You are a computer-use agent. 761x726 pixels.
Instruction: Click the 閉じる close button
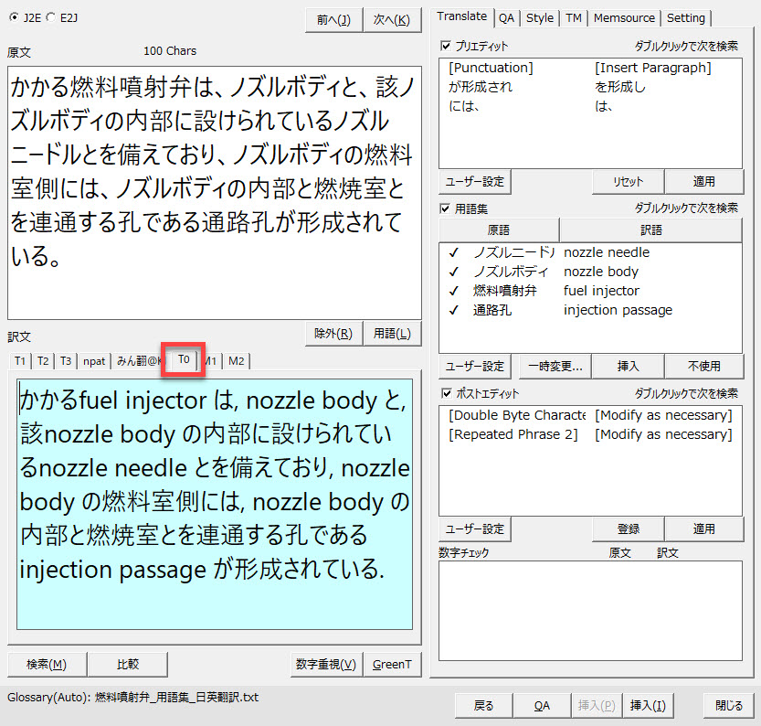point(729,705)
